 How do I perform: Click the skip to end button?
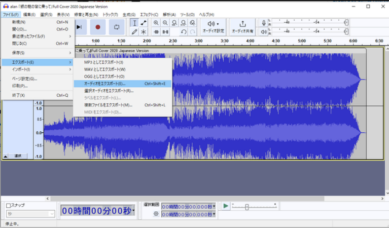[x=80, y=27]
